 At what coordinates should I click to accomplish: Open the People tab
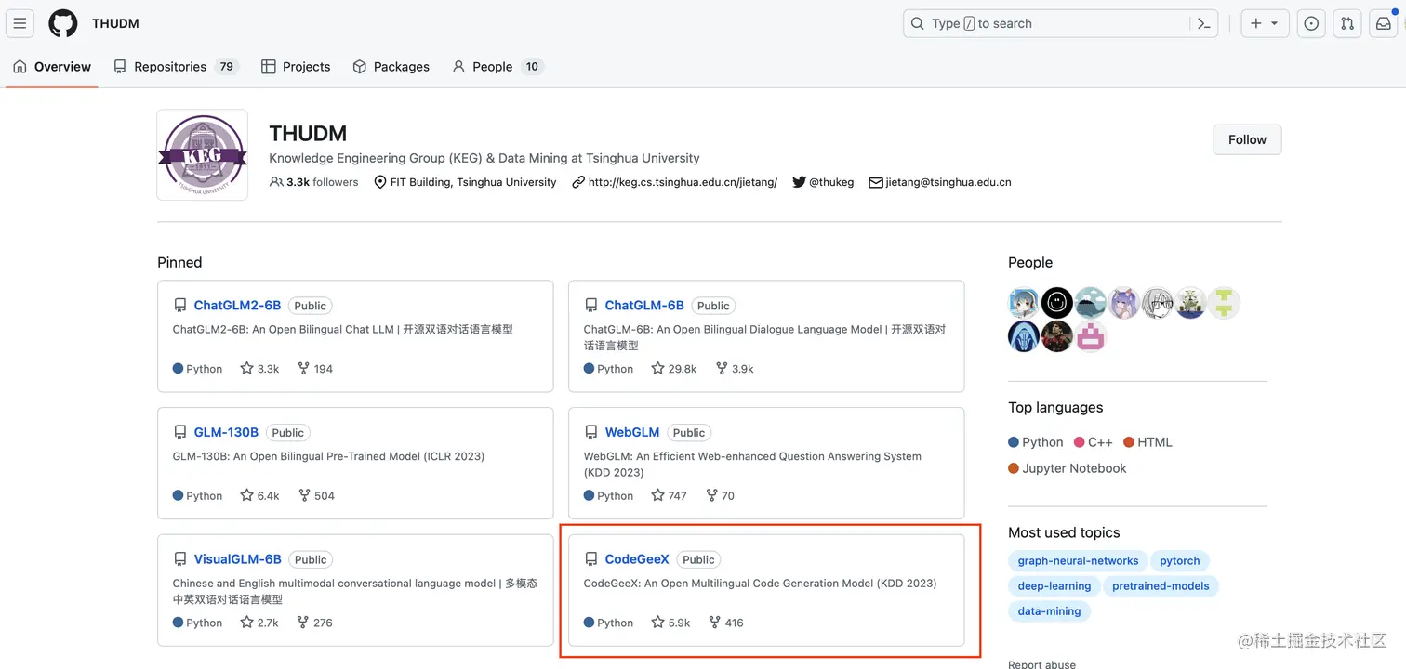coord(497,67)
